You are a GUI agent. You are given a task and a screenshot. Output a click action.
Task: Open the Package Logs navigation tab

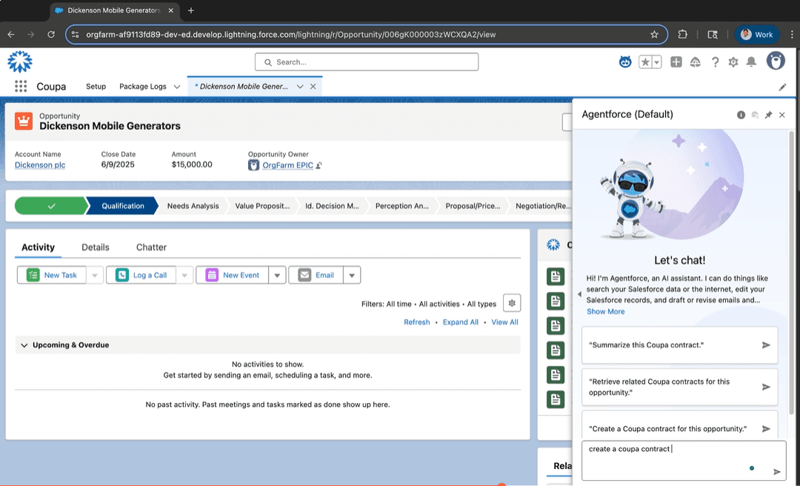[143, 87]
